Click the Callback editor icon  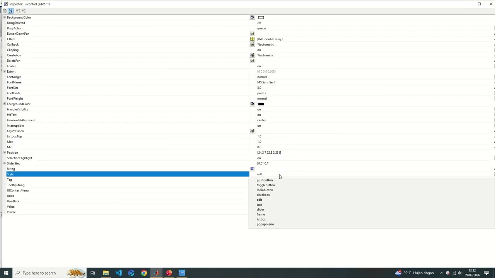click(x=253, y=44)
